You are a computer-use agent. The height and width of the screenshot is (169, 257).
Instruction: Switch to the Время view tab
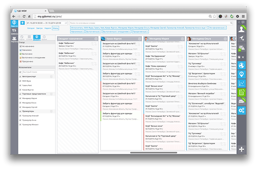click(44, 38)
